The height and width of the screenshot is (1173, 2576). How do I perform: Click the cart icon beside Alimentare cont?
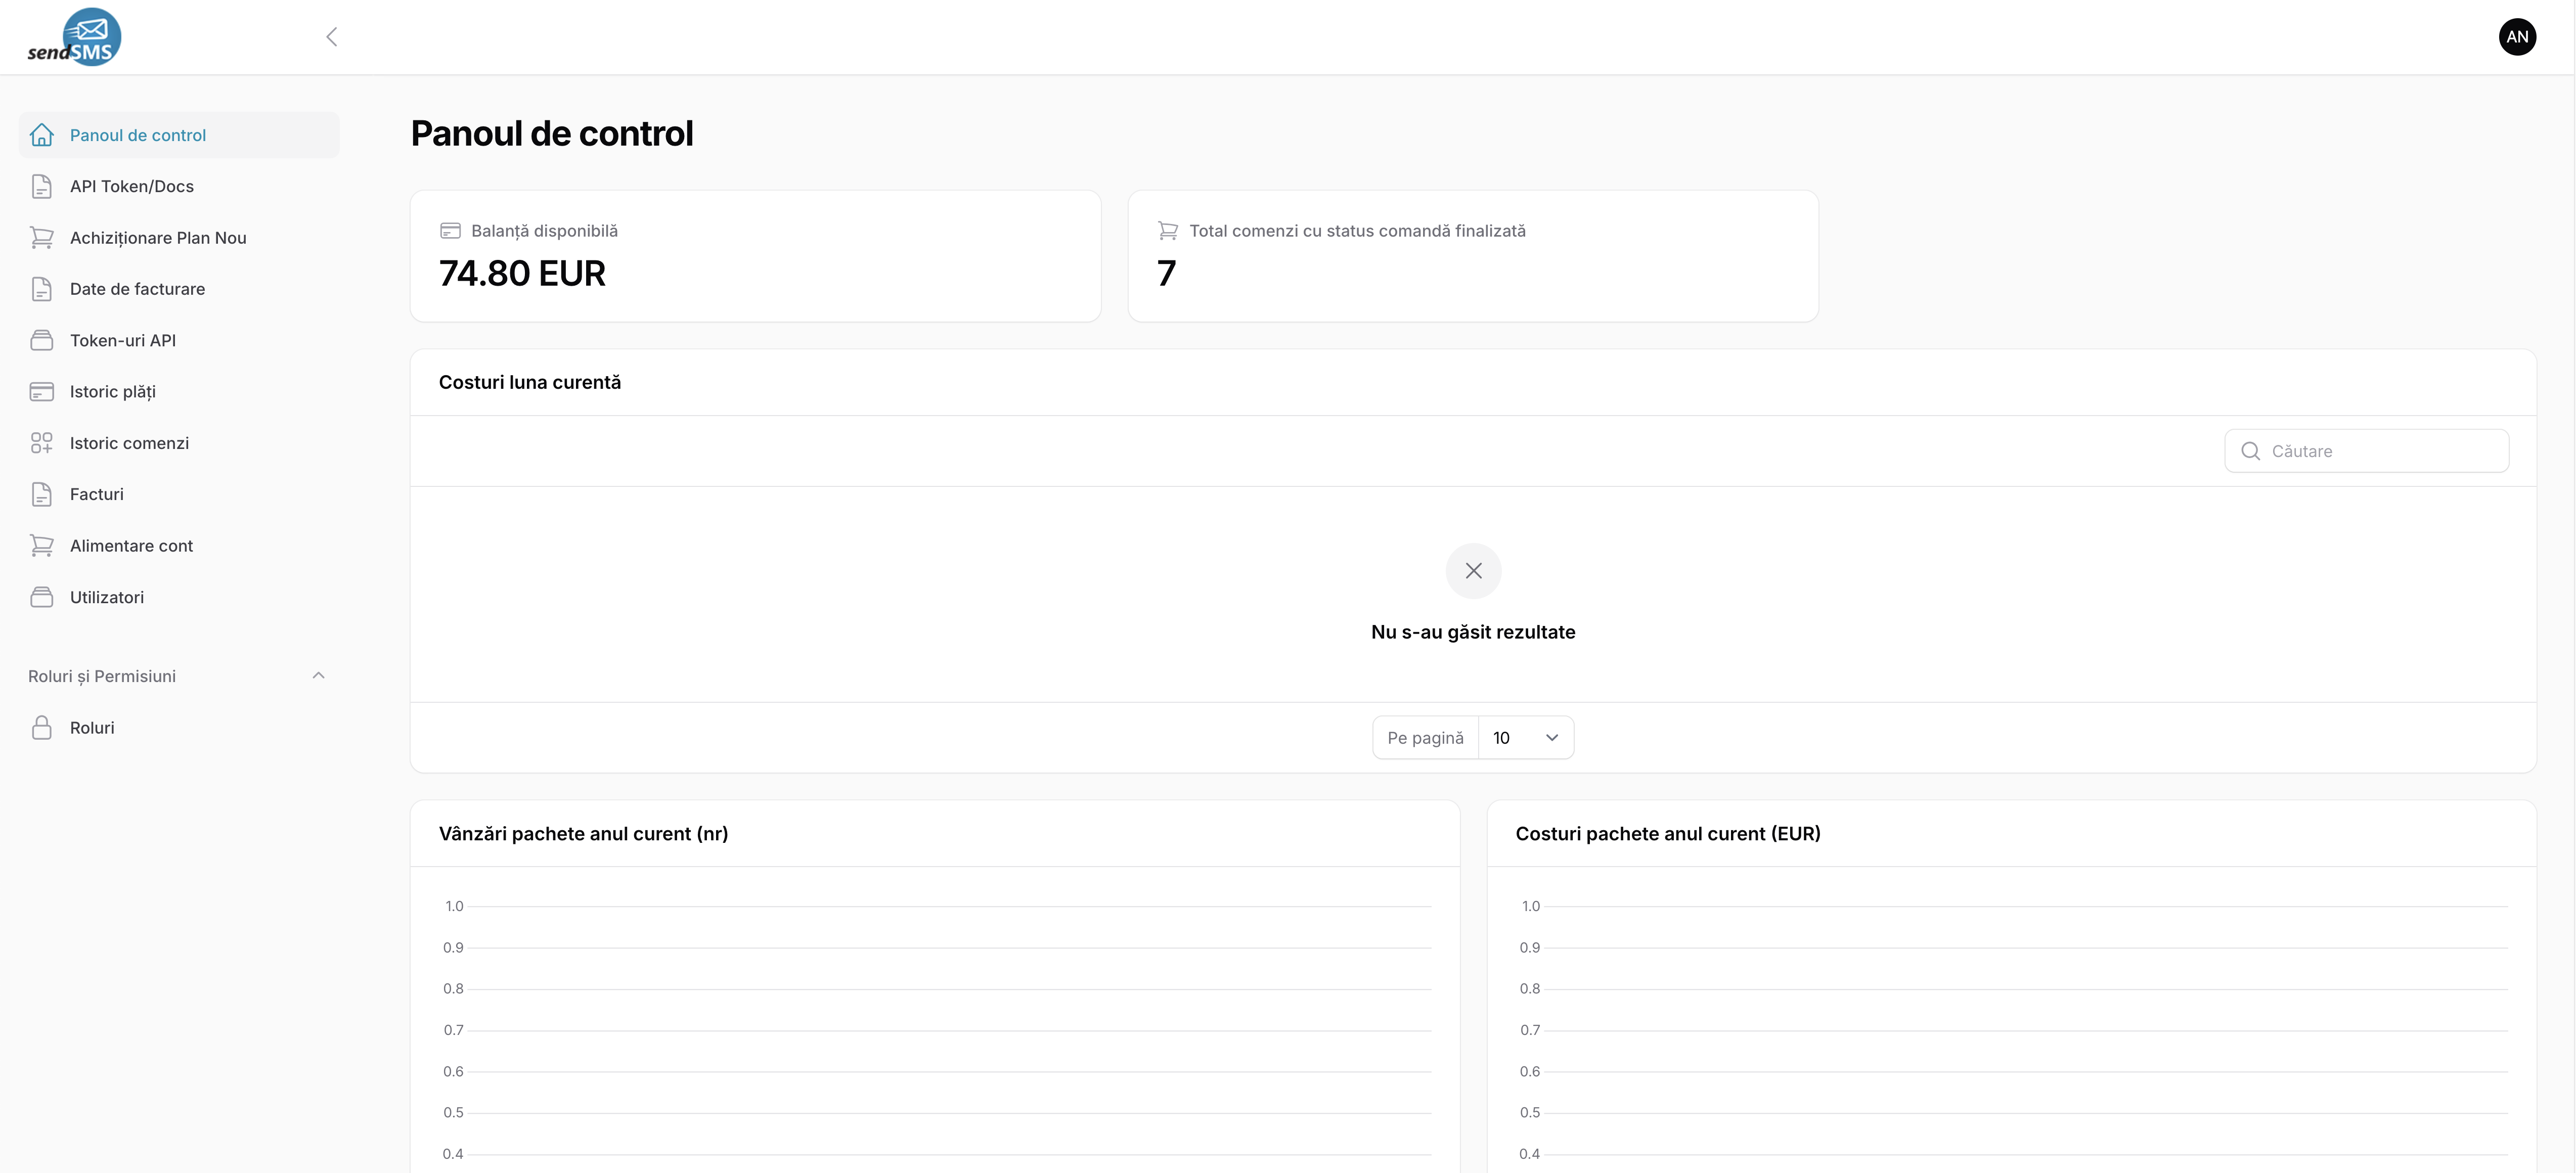point(42,546)
